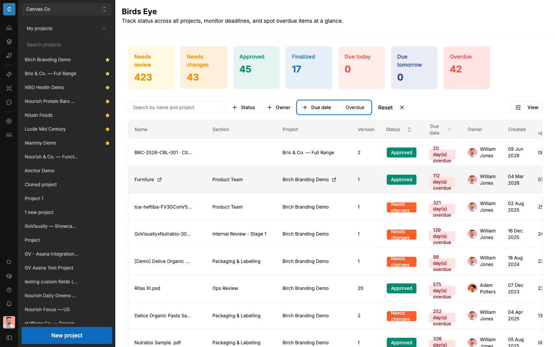
Task: Click the Adam Potters owner cell
Action: click(481, 288)
